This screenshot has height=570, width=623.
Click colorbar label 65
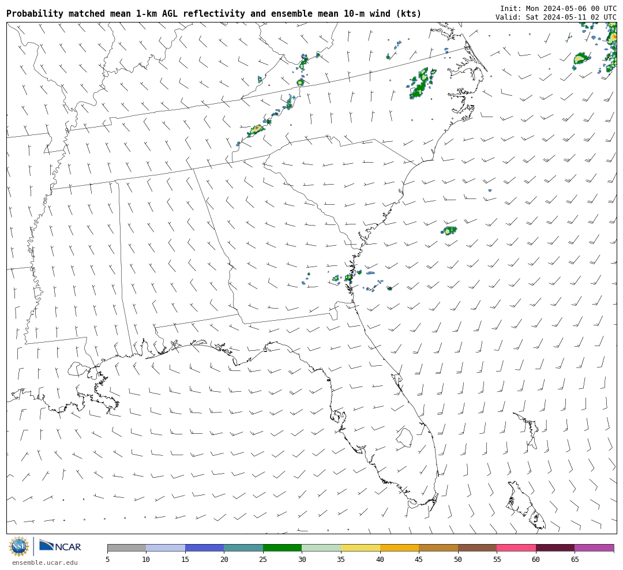(x=575, y=559)
